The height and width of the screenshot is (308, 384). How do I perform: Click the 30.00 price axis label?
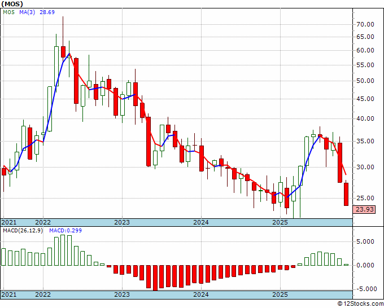tap(365, 168)
